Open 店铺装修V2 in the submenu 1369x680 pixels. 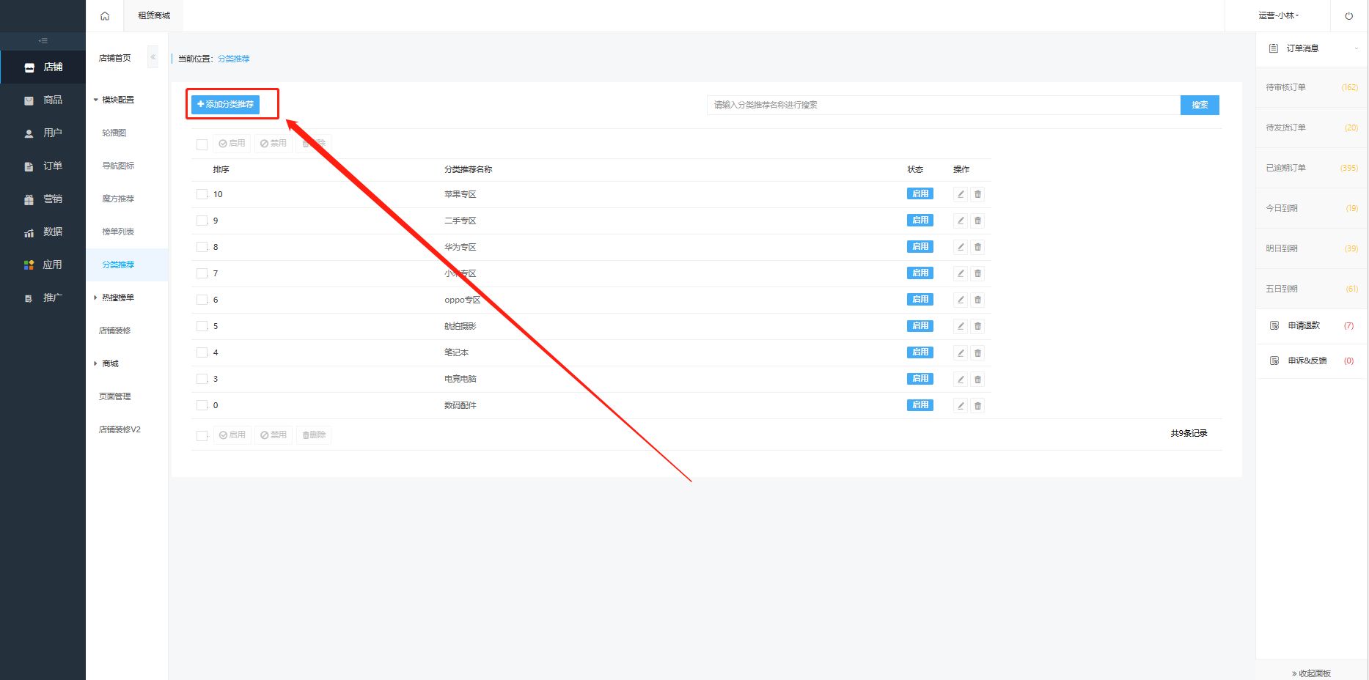tap(120, 429)
